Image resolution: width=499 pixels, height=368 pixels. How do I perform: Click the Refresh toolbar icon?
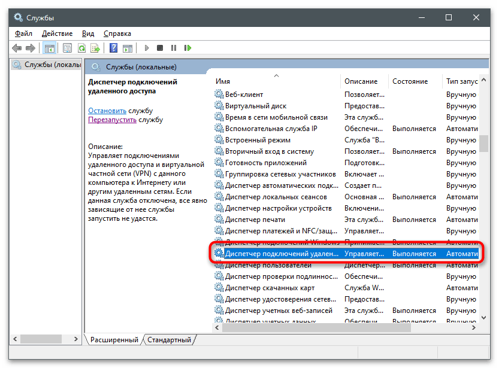tap(81, 48)
